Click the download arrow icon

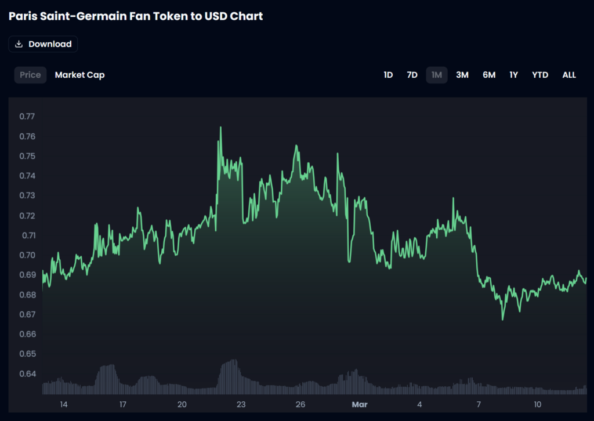(x=19, y=44)
